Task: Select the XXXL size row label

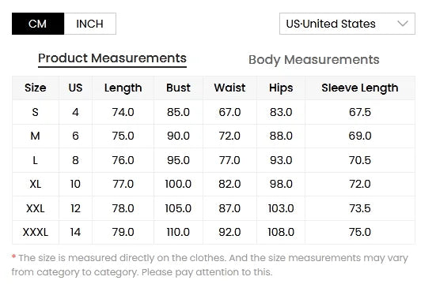Action: click(36, 232)
